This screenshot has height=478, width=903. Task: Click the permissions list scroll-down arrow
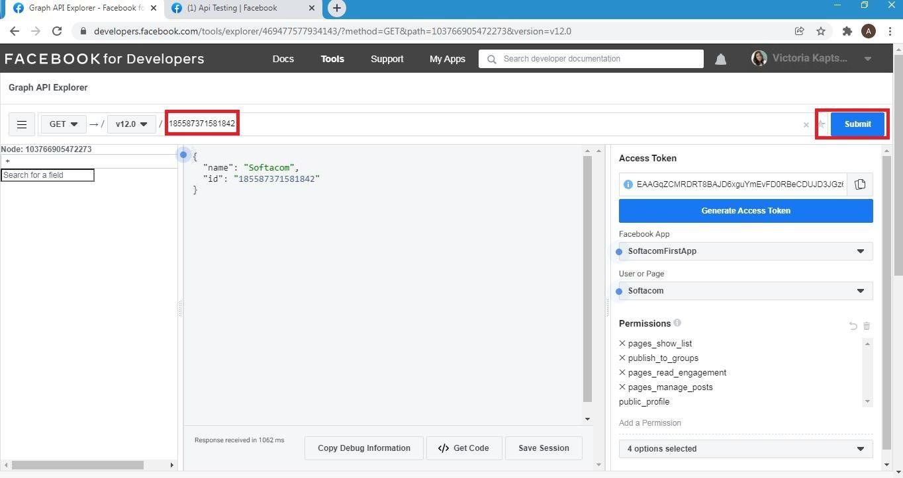click(867, 401)
